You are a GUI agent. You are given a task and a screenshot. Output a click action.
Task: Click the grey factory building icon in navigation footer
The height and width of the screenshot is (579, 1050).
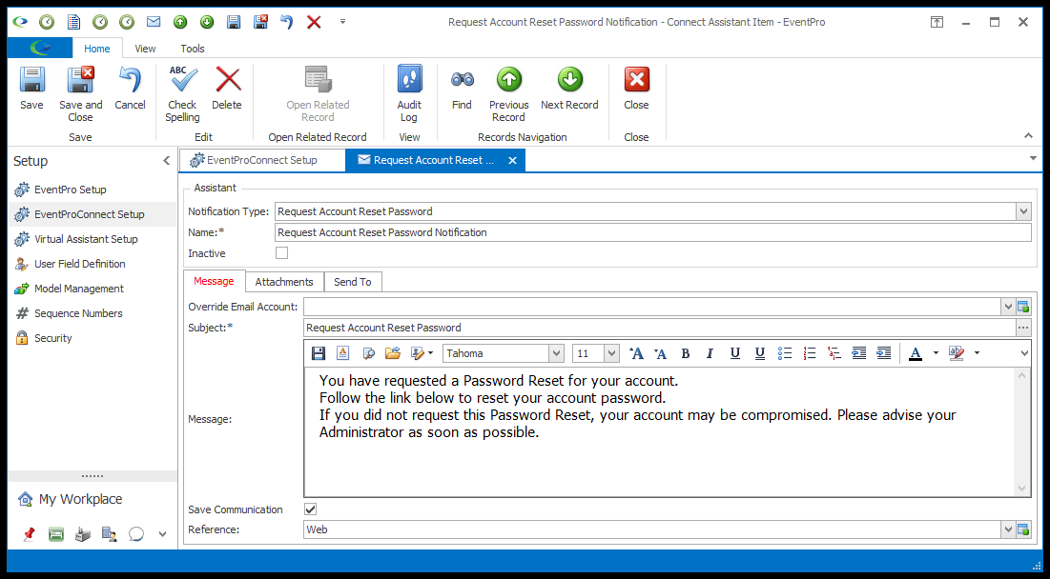[x=83, y=534]
